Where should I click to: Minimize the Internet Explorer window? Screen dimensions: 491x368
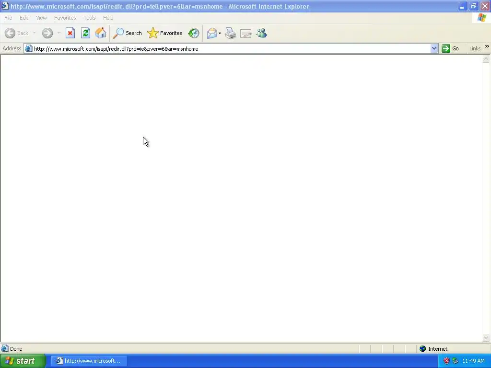pos(462,6)
